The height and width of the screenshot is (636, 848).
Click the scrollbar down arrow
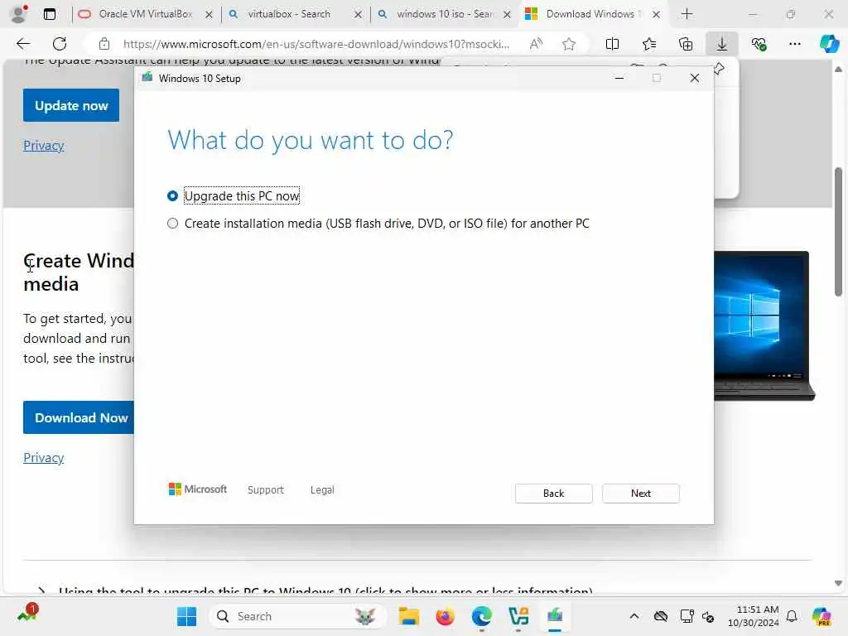(838, 583)
